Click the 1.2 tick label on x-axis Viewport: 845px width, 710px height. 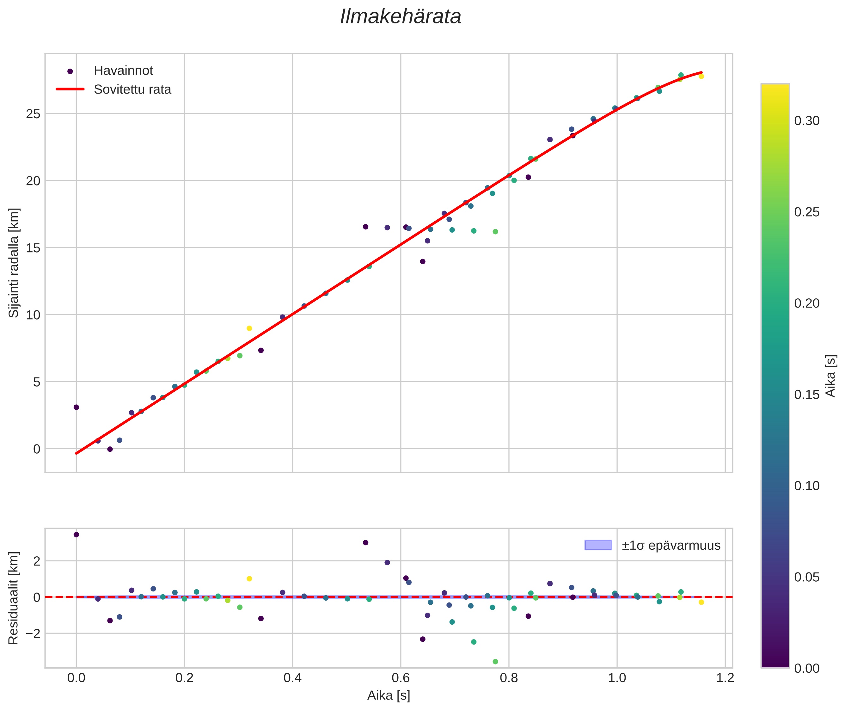725,678
